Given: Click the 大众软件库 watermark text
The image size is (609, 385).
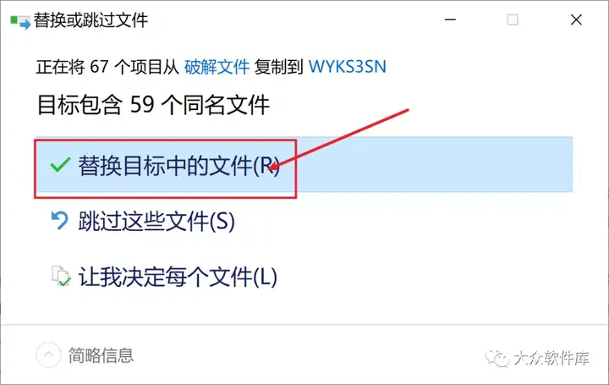Looking at the screenshot, I should 551,358.
